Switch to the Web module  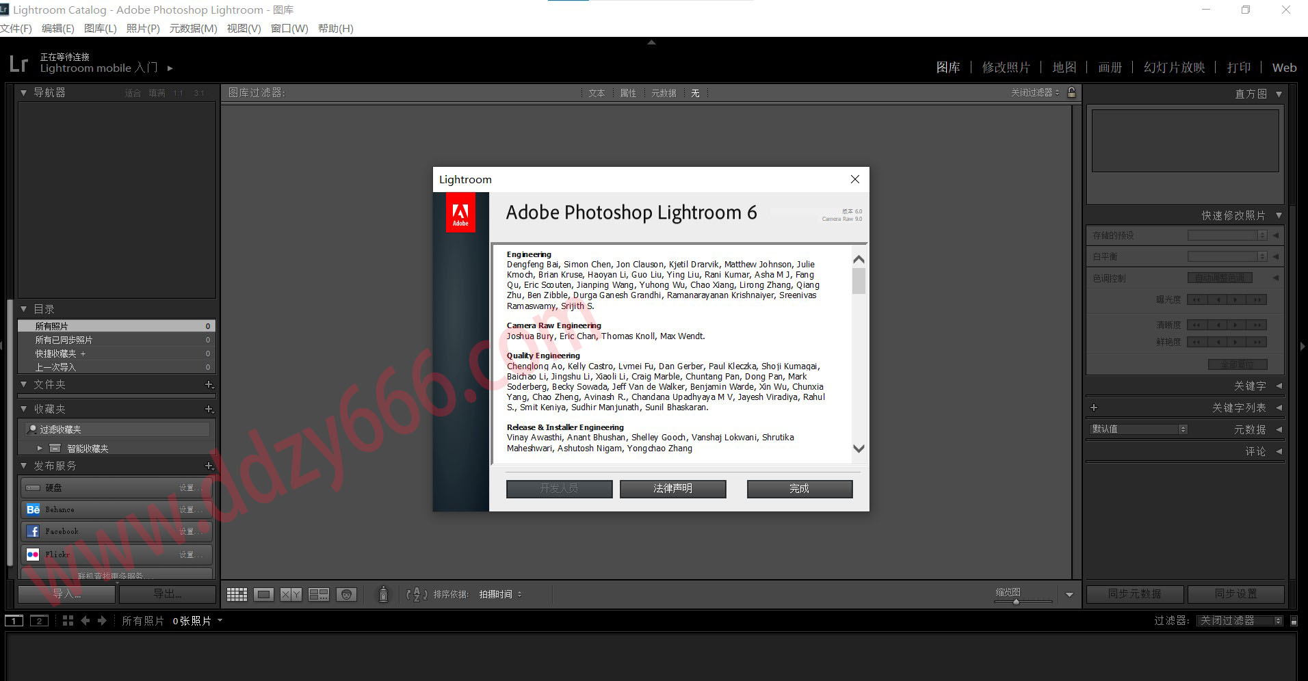[x=1284, y=67]
